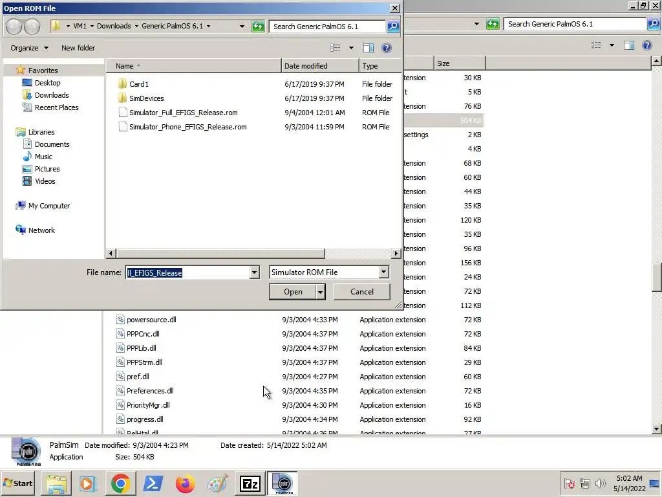
Task: Open Paint from the taskbar
Action: tap(217, 483)
